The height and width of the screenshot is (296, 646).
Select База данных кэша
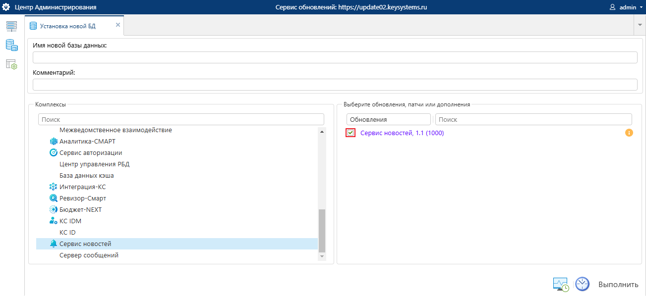click(87, 176)
